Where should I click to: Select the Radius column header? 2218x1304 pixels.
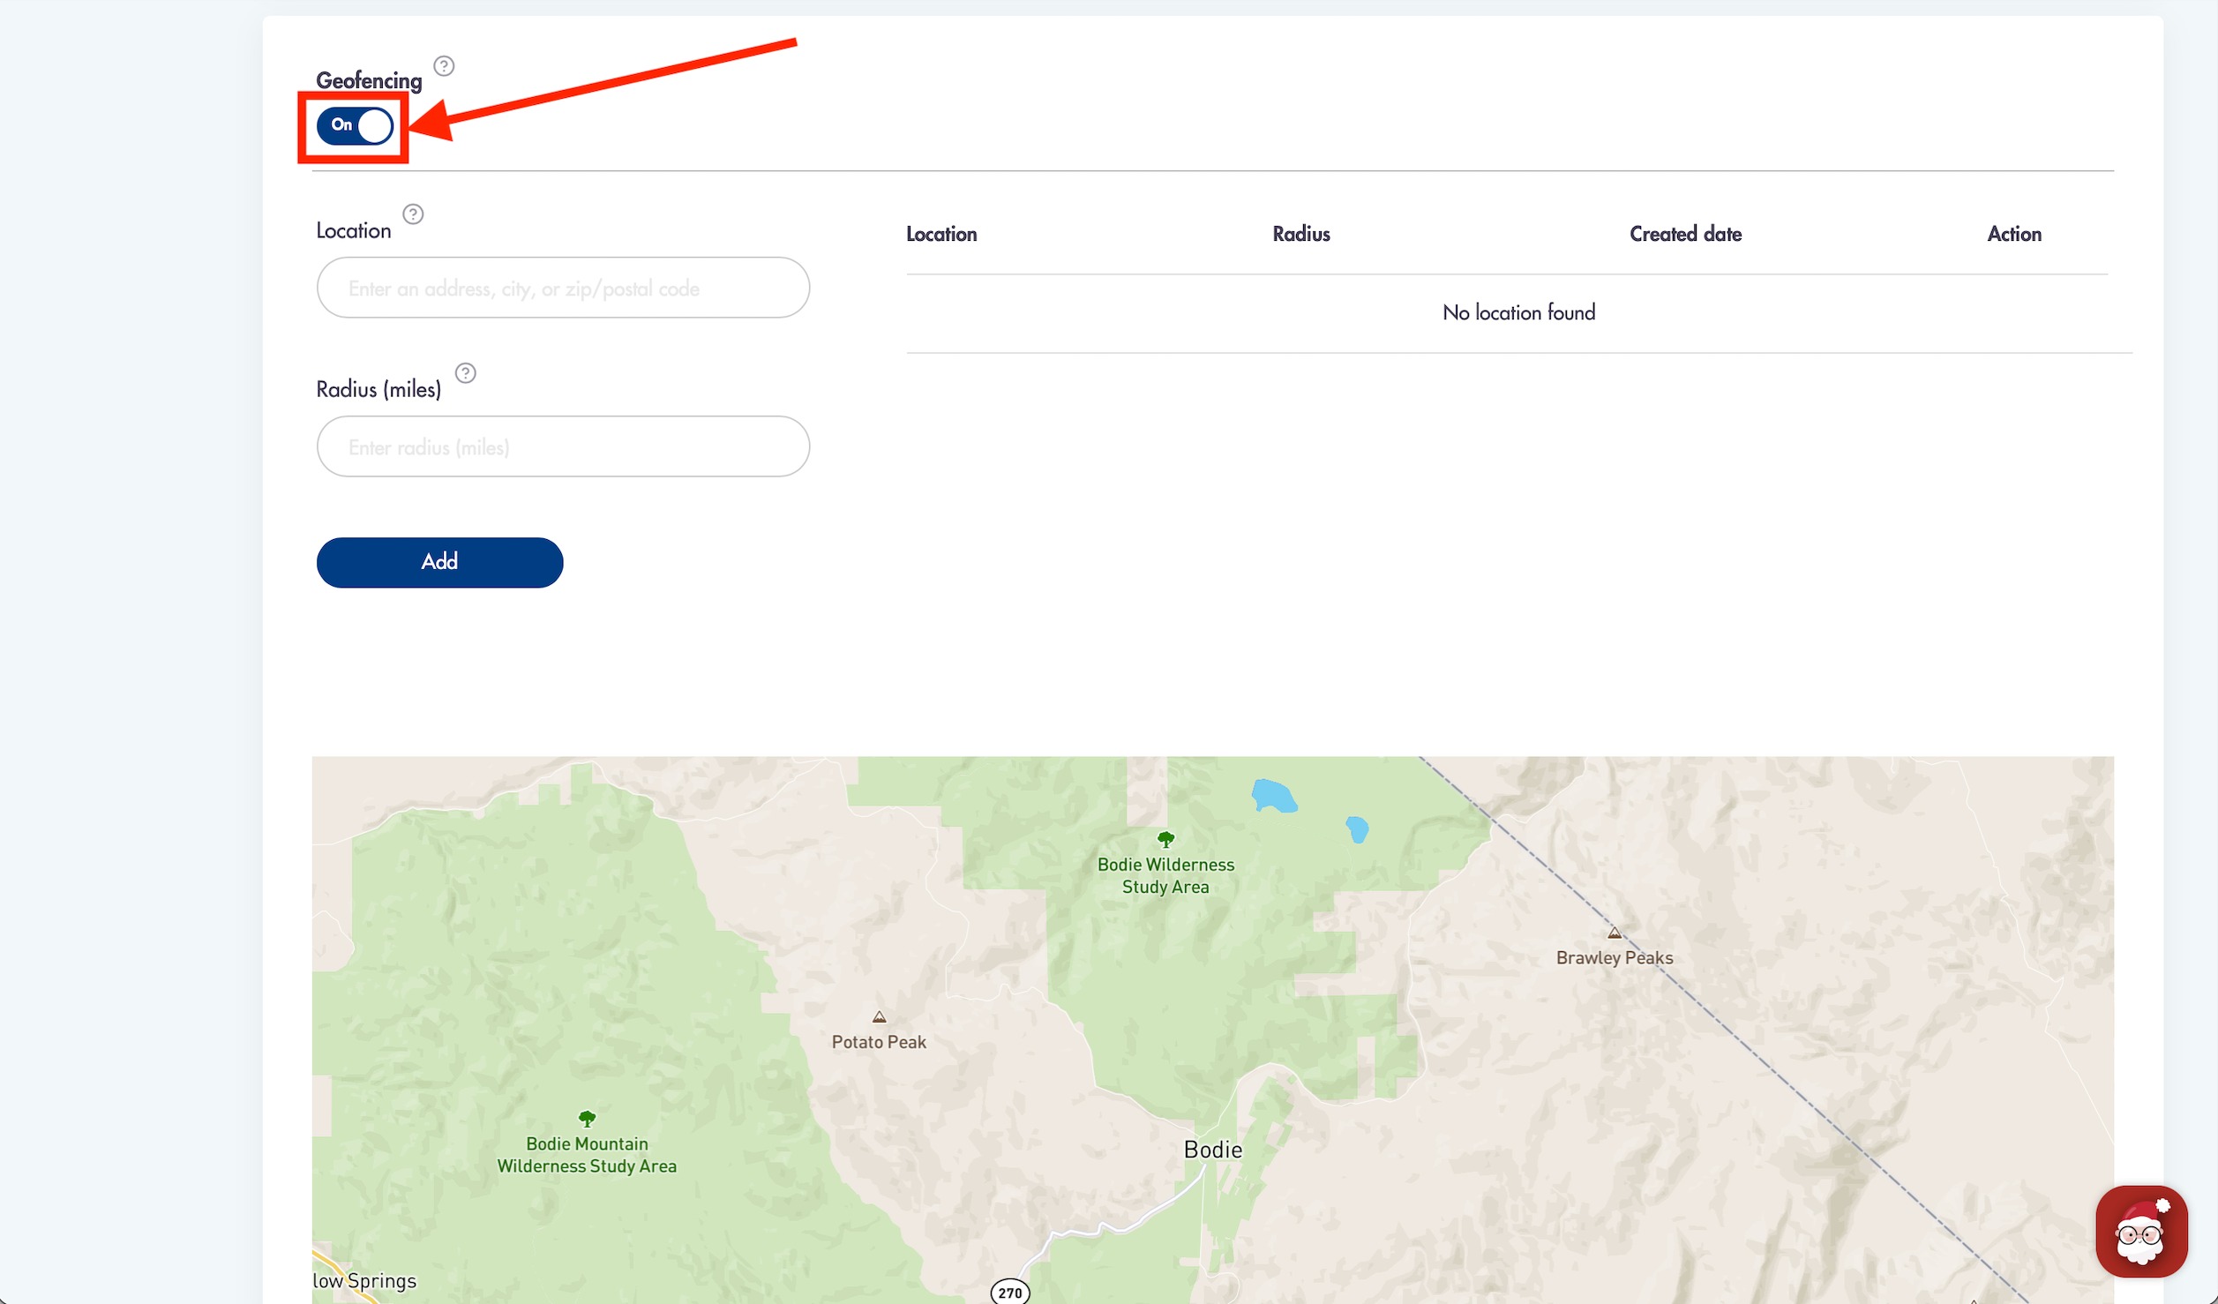1301,234
